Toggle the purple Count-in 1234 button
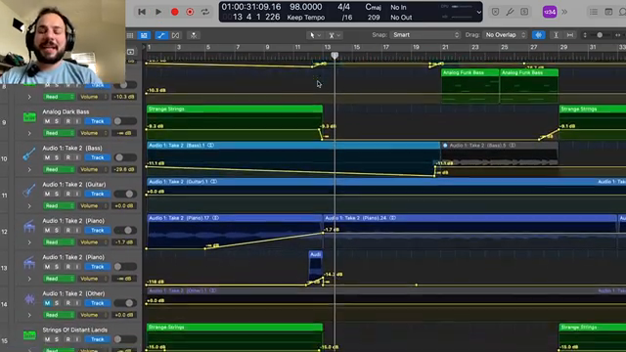This screenshot has width=626, height=352. (x=550, y=12)
